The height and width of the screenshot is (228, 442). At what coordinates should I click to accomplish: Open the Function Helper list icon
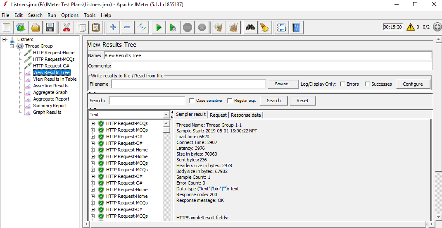(281, 27)
